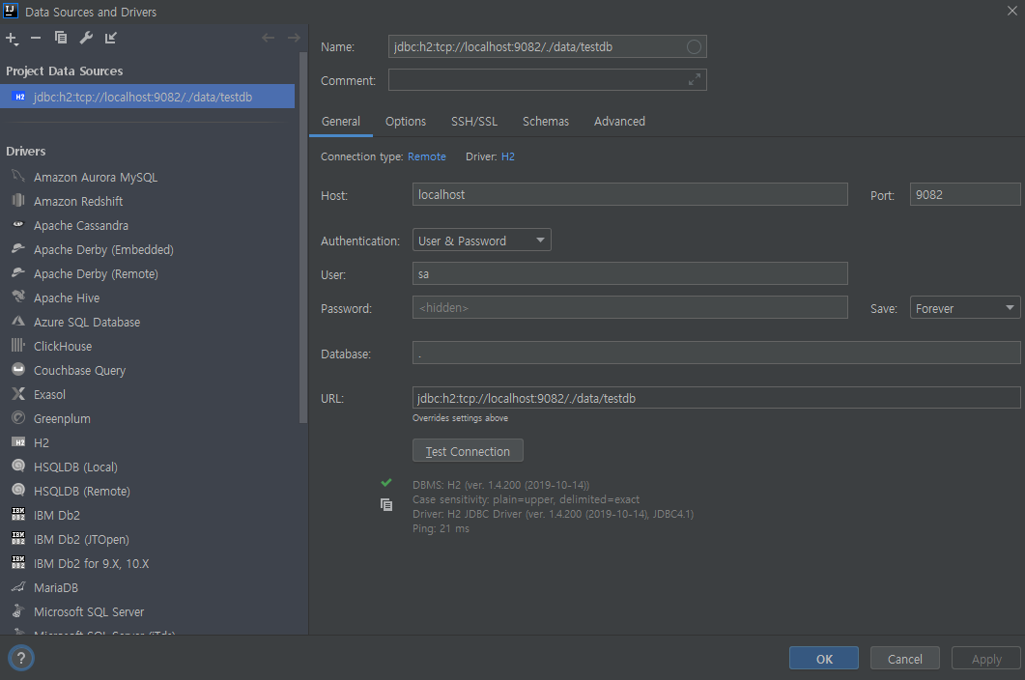Click the Test Connection button
1025x680 pixels.
click(468, 451)
